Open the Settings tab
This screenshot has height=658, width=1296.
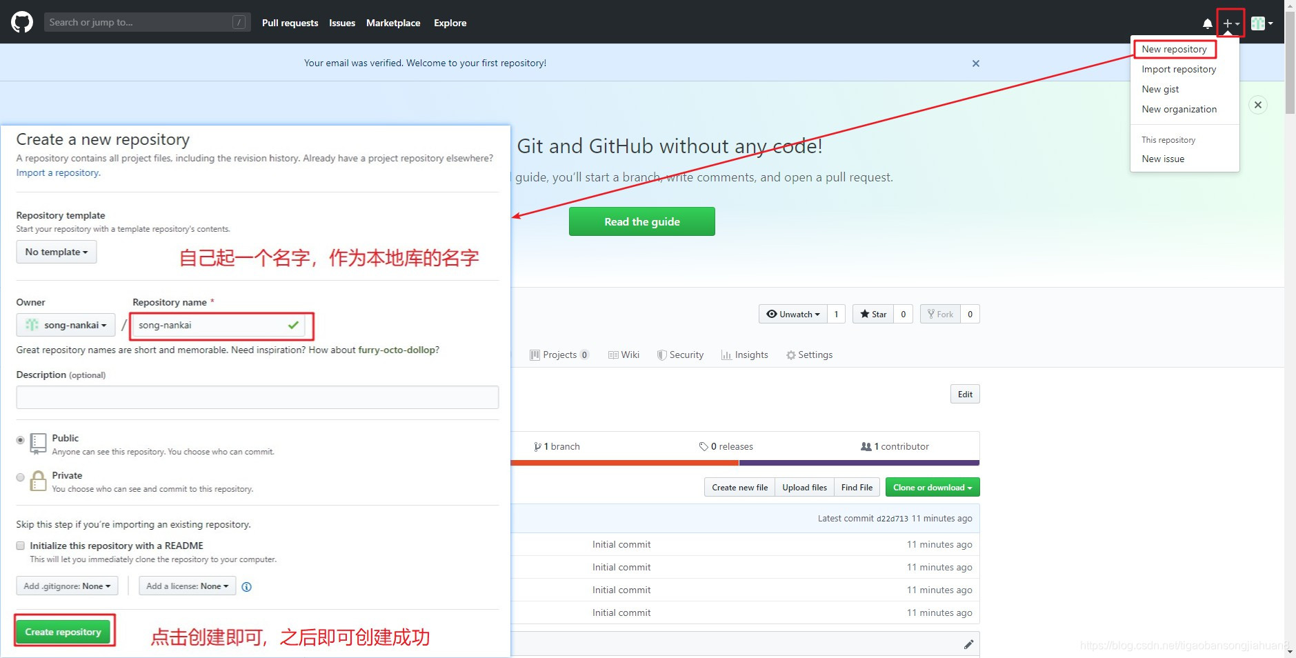click(x=809, y=355)
